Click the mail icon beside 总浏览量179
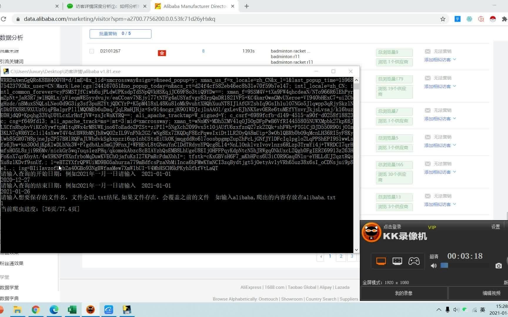Viewport: 508px width, 317px height. tap(428, 78)
